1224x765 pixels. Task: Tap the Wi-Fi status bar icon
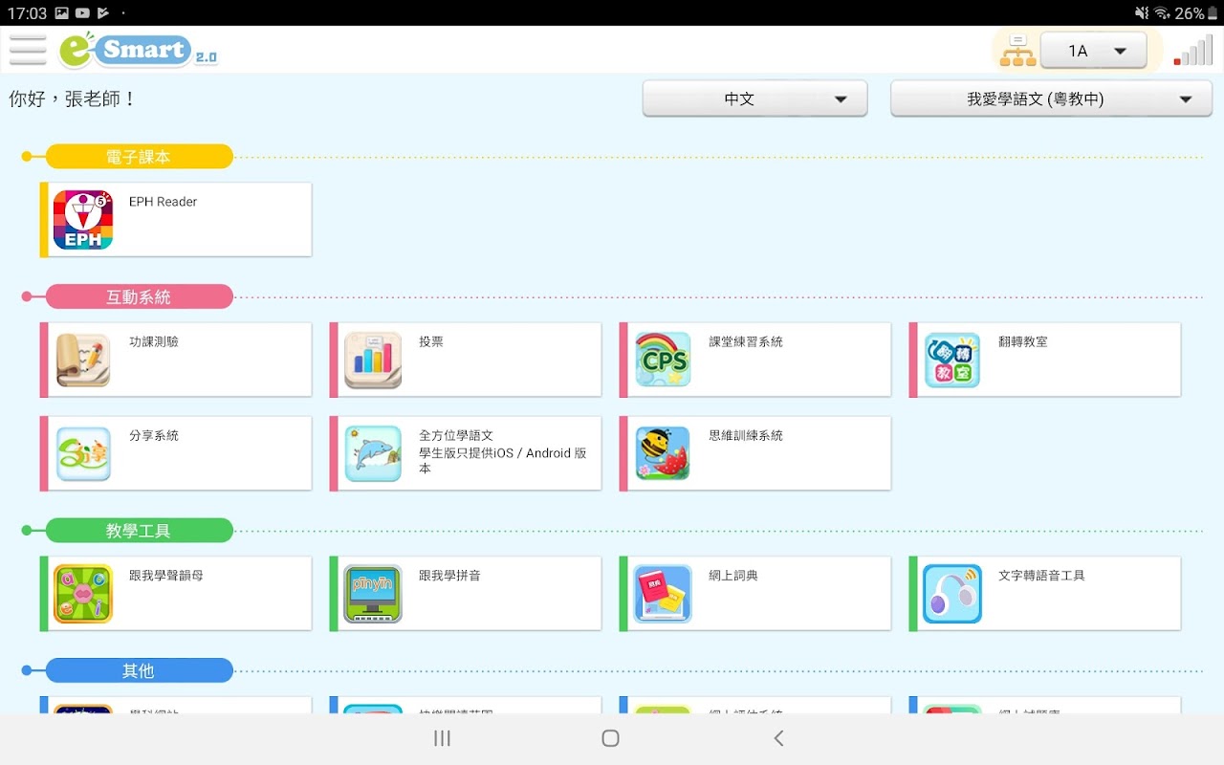click(1163, 12)
